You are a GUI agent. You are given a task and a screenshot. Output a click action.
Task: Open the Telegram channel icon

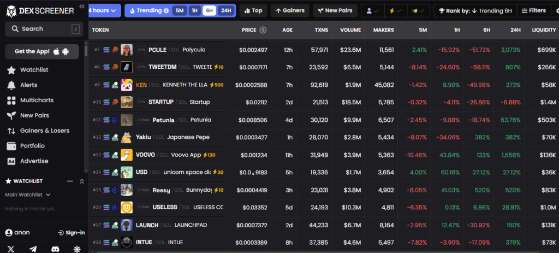pyautogui.click(x=33, y=249)
